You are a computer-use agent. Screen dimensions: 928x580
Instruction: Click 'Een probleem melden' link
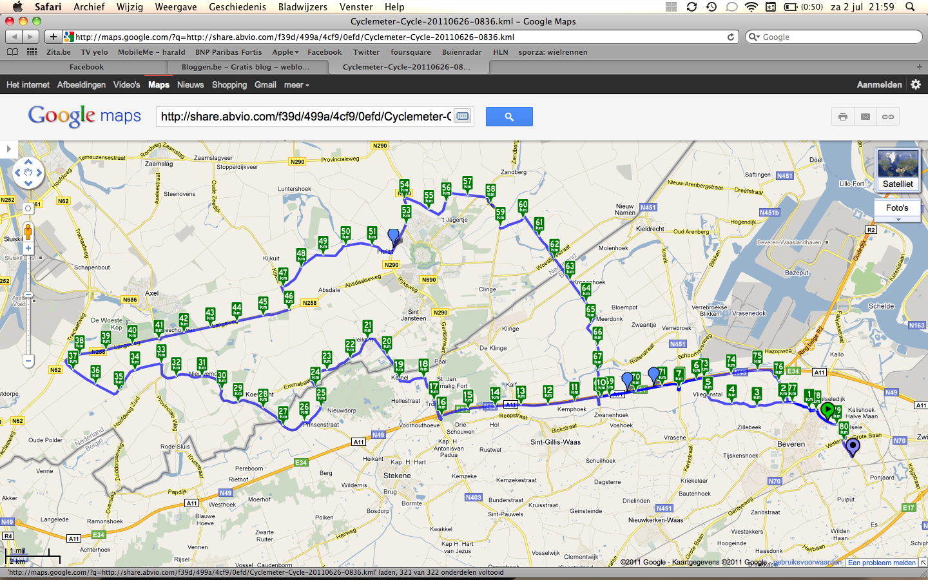coord(882,563)
